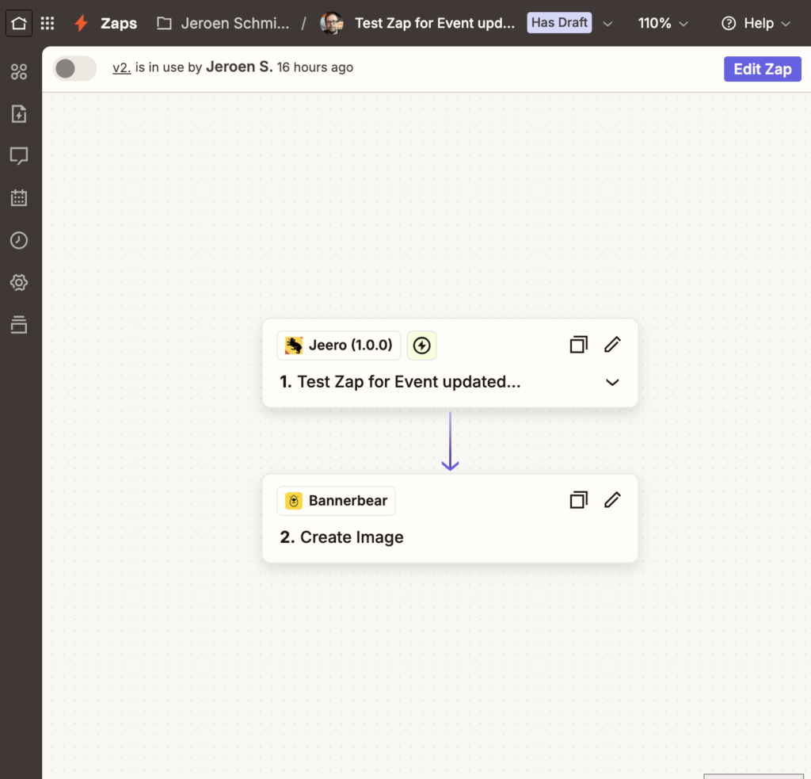The image size is (811, 779).
Task: Open the Jeroen Schmi... folder breadcrumb
Action: (223, 23)
